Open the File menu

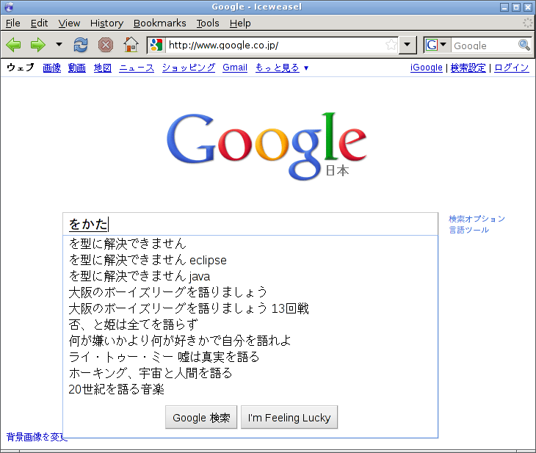pyautogui.click(x=13, y=23)
